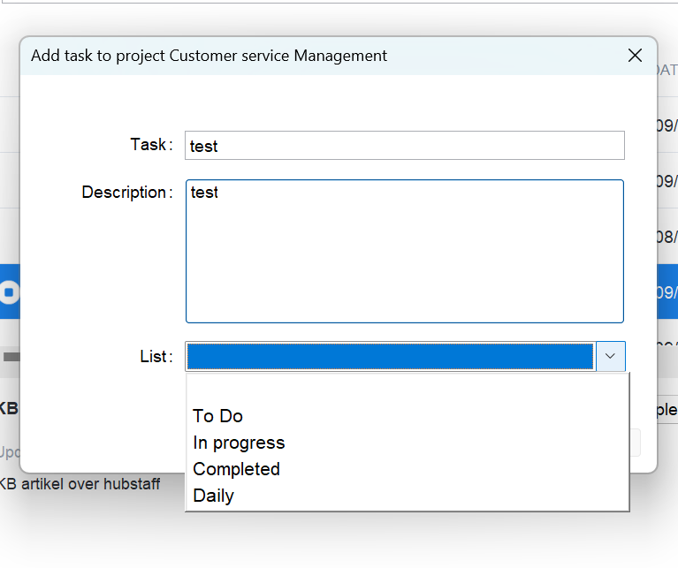Click the highlighted List combo box field

(390, 356)
